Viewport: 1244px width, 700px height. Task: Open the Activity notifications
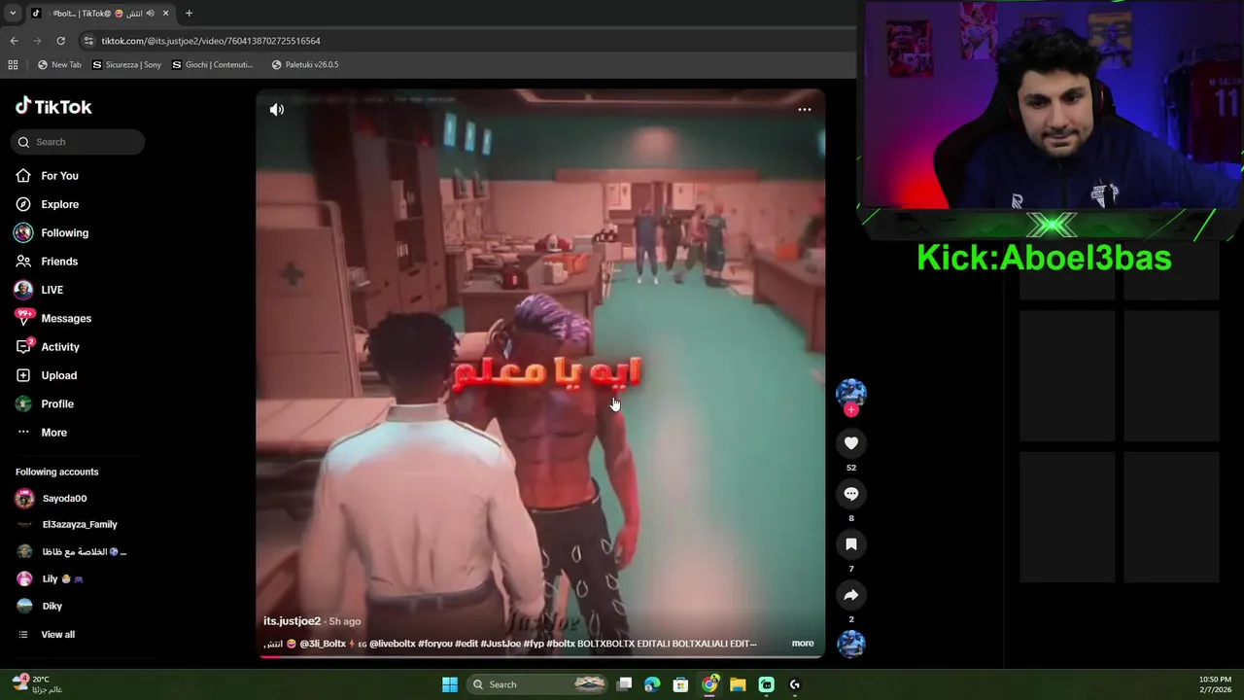pos(60,347)
